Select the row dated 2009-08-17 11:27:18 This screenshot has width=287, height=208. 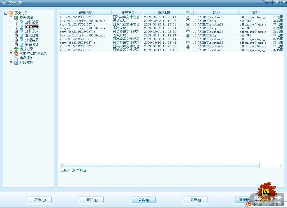click(x=171, y=50)
